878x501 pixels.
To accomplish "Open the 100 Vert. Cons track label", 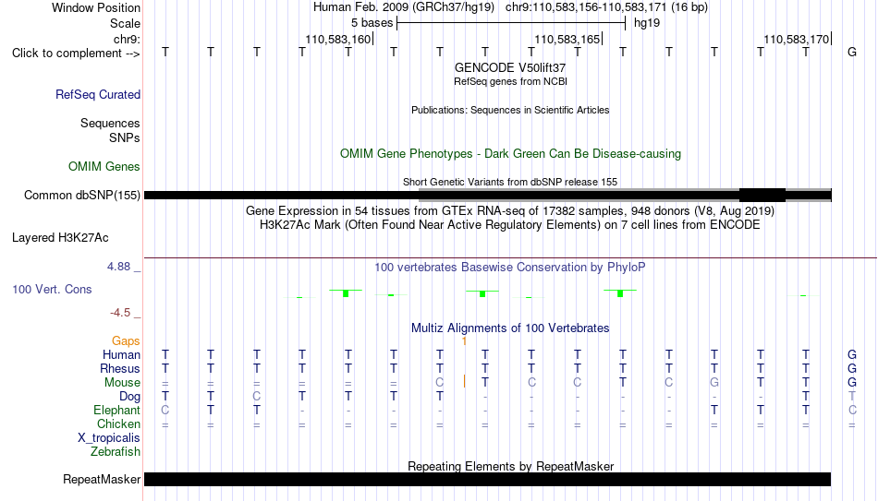I will [52, 289].
